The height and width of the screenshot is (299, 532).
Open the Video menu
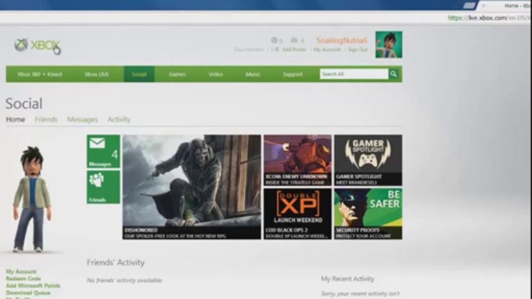215,74
